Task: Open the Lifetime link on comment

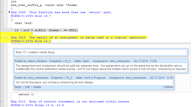Action: (168, 87)
